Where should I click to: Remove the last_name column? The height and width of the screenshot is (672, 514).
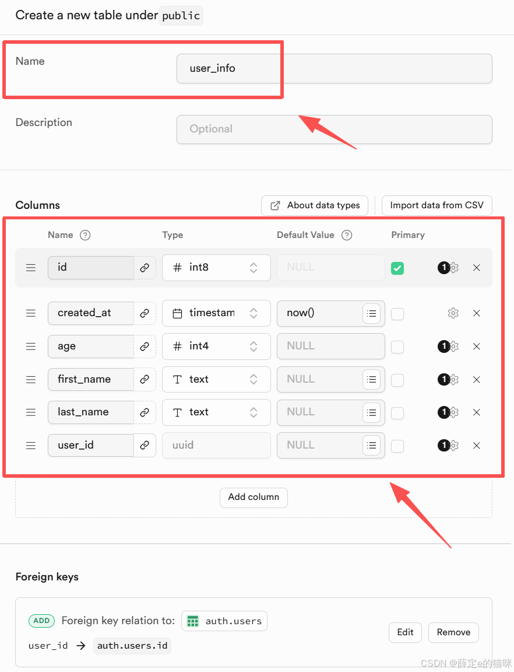pos(476,412)
